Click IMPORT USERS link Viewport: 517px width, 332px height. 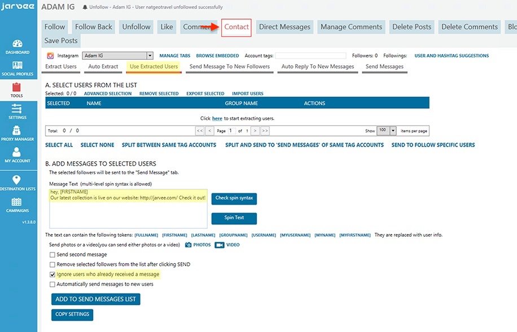[x=248, y=94]
